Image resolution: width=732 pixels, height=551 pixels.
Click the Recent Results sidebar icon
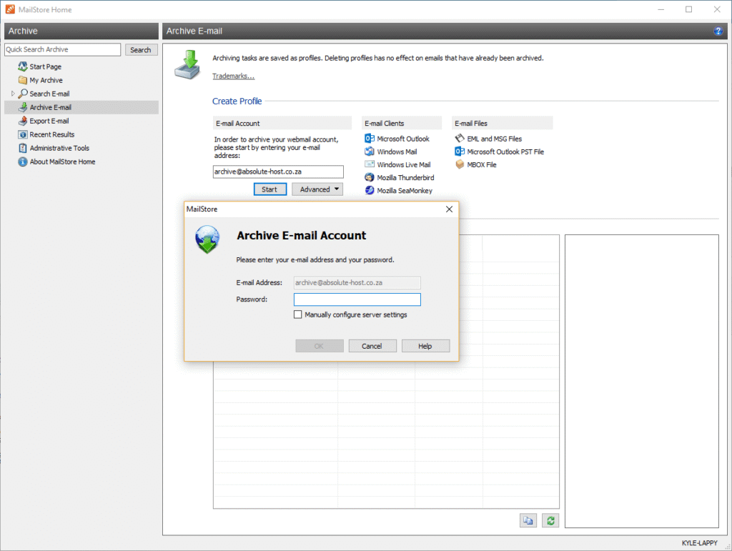click(x=22, y=134)
